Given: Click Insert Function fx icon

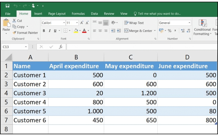Looking at the screenshot, I should point(61,47).
